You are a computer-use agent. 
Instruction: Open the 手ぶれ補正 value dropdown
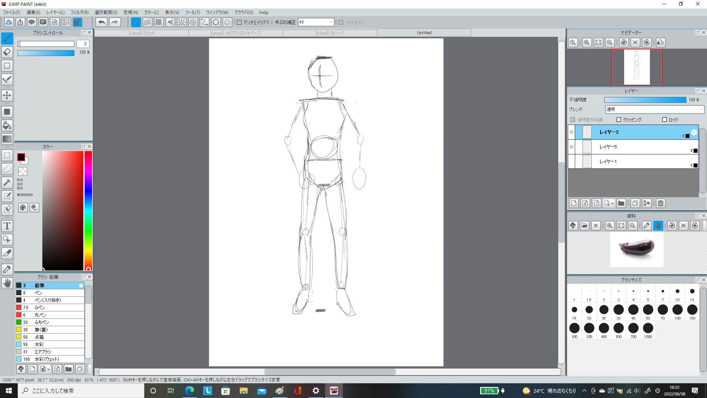(x=331, y=22)
